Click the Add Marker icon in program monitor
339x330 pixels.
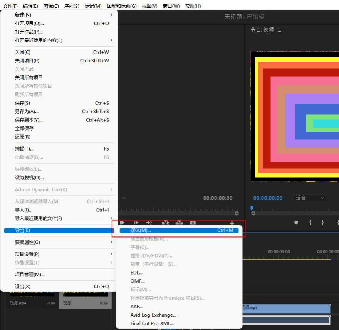tap(296, 223)
